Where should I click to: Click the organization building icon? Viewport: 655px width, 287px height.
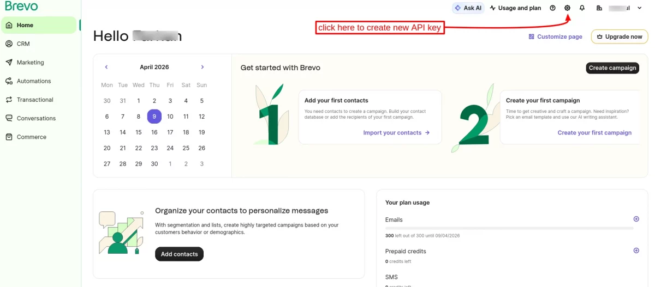click(x=599, y=8)
